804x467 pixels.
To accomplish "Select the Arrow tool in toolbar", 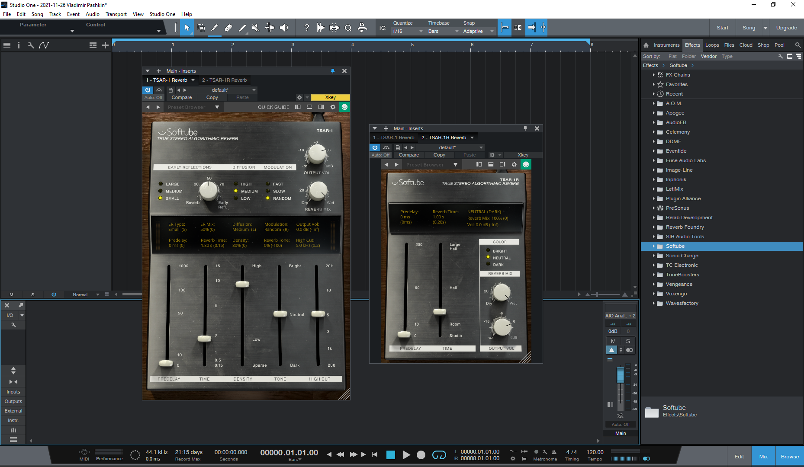I will (x=187, y=28).
